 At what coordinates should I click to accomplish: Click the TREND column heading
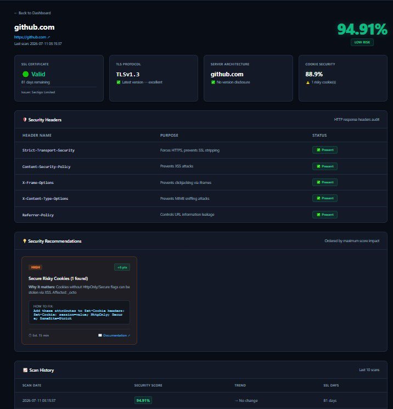[240, 385]
